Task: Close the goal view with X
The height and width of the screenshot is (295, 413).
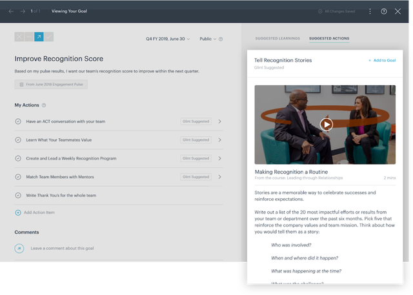Action: point(398,12)
